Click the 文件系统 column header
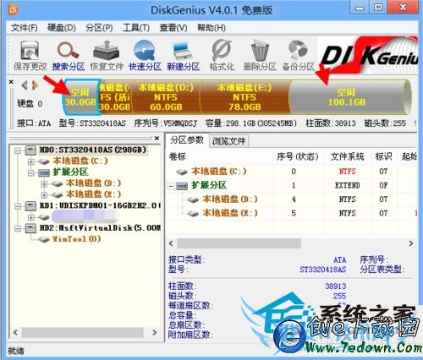Viewport: 423px width, 360px height. [347, 156]
